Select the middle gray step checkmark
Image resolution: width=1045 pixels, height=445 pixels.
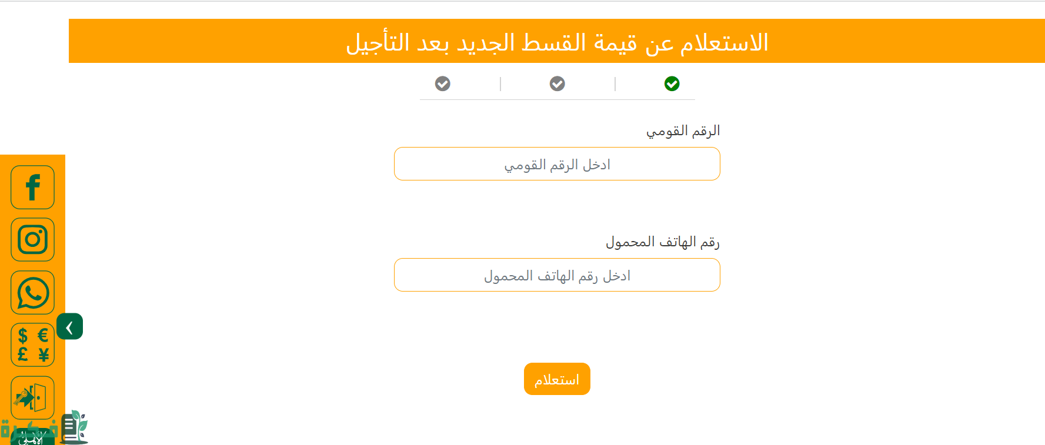click(x=557, y=84)
